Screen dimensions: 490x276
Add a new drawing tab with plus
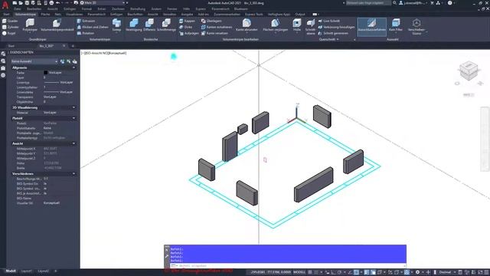pyautogui.click(x=73, y=46)
